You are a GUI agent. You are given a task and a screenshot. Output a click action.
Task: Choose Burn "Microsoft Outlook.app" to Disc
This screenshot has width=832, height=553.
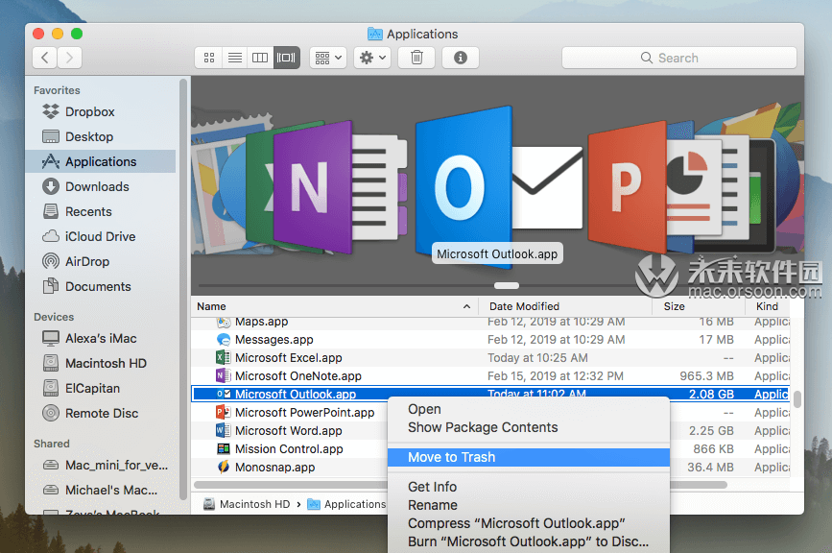[529, 541]
